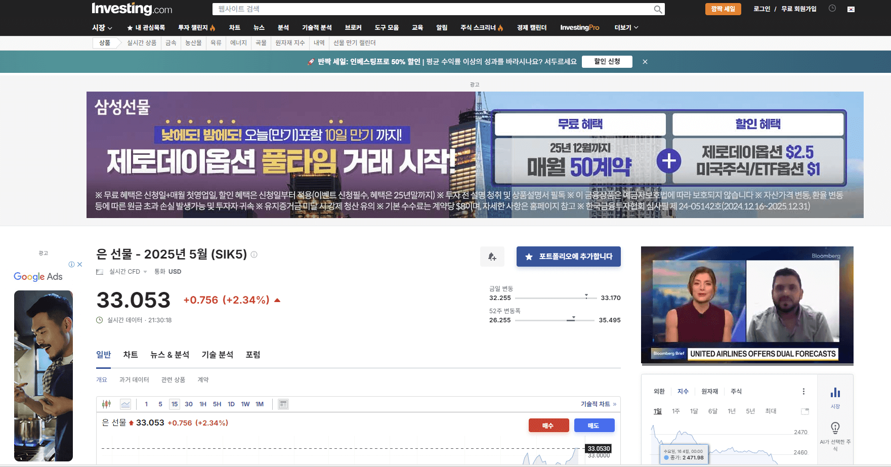Viewport: 891px width, 467px height.
Task: Switch to the 기술 분석 tab
Action: pyautogui.click(x=217, y=355)
